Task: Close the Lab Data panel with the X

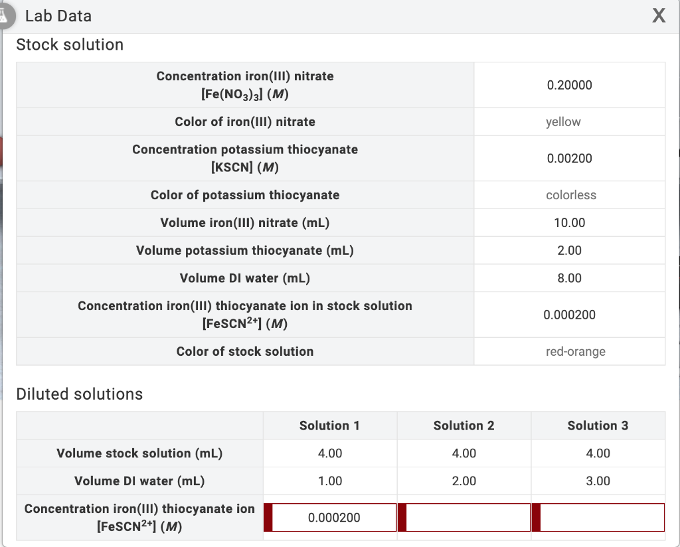Action: click(659, 16)
